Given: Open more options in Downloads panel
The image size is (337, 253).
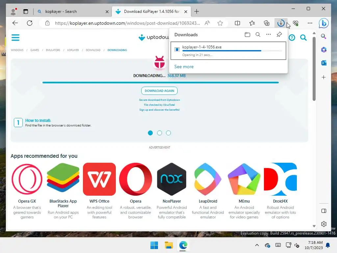Looking at the screenshot, I should click(269, 34).
